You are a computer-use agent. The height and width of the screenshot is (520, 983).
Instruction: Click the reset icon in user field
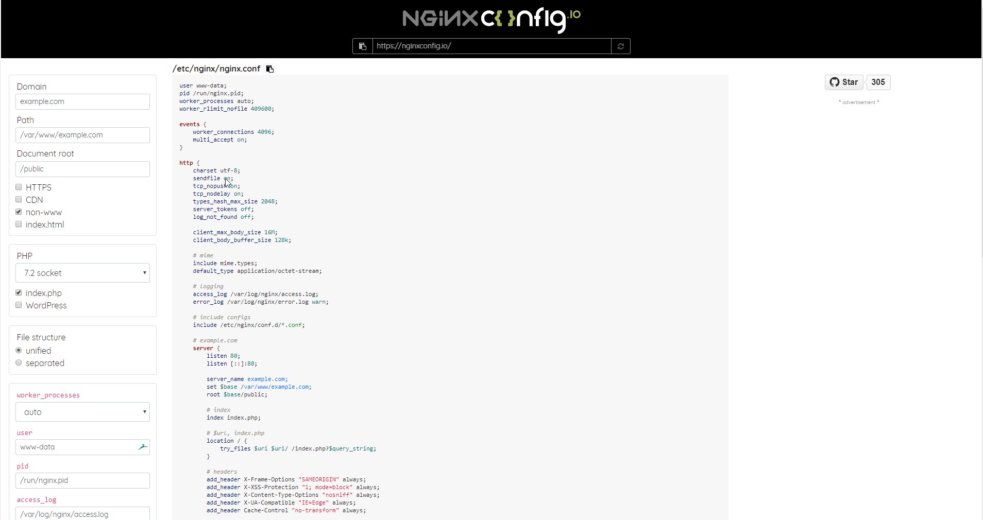tap(143, 447)
